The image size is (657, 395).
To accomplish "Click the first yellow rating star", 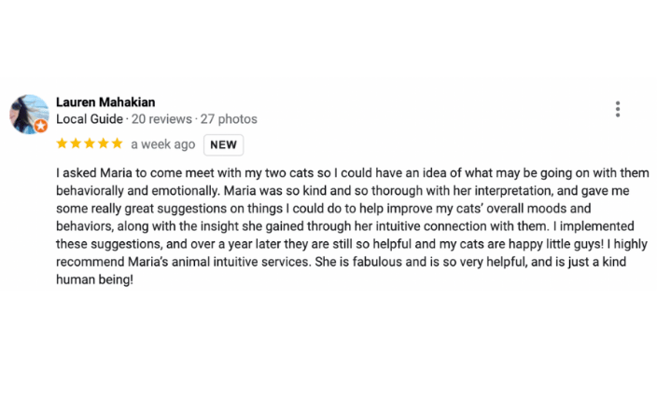I will tap(62, 143).
